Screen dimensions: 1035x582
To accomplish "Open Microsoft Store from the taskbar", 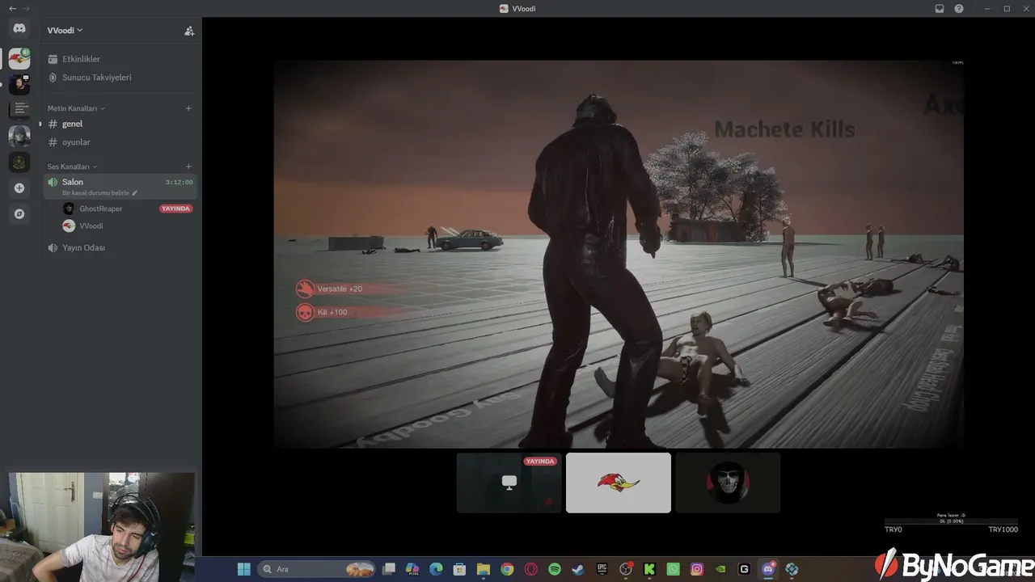I will point(459,569).
